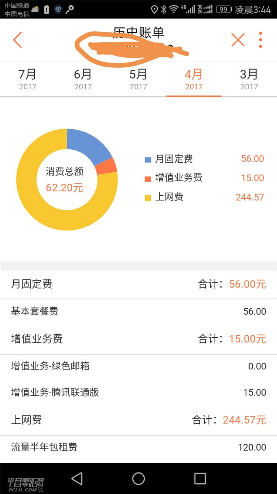This screenshot has width=277, height=494.
Task: Tap the Android home circle button
Action: point(138,478)
